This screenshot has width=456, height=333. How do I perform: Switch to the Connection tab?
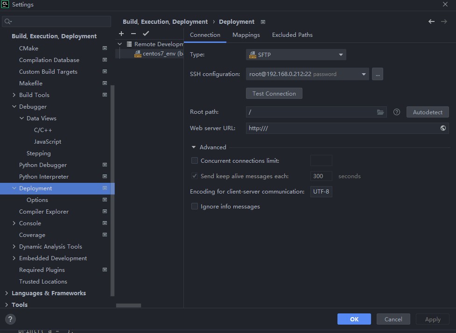[205, 35]
